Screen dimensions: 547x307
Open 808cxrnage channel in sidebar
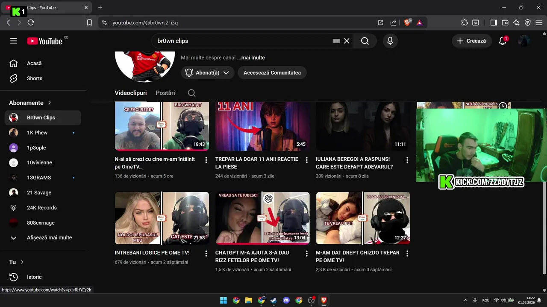[43, 223]
